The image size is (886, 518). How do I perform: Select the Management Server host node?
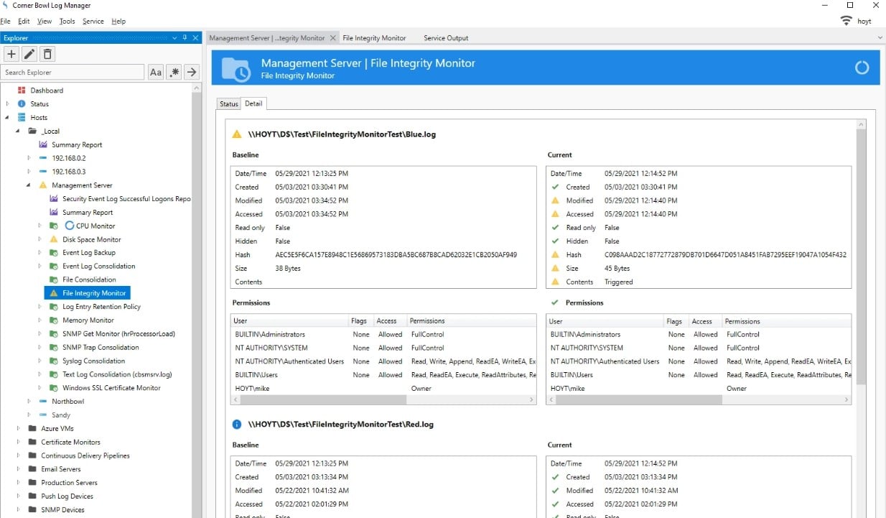coord(82,185)
